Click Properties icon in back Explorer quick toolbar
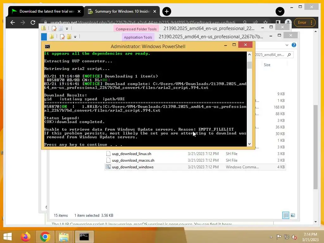The width and height of the screenshot is (324, 243). tap(54, 28)
